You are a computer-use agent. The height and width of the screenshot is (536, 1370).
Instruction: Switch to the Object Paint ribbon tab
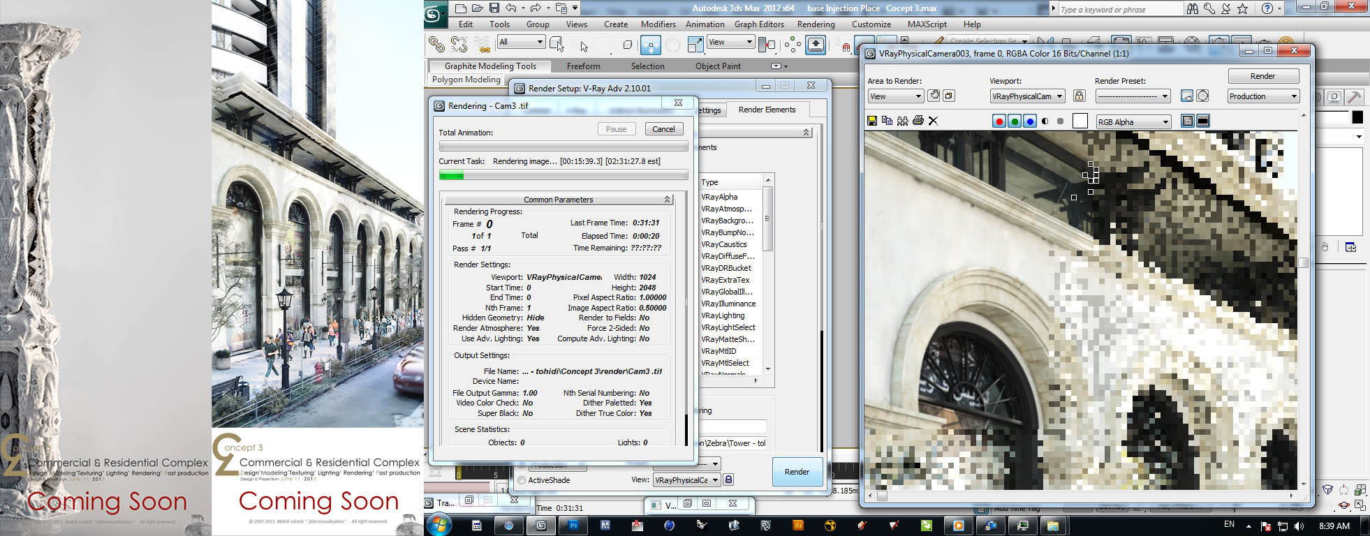tap(718, 66)
